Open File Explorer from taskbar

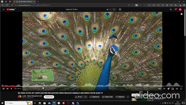coord(40,103)
